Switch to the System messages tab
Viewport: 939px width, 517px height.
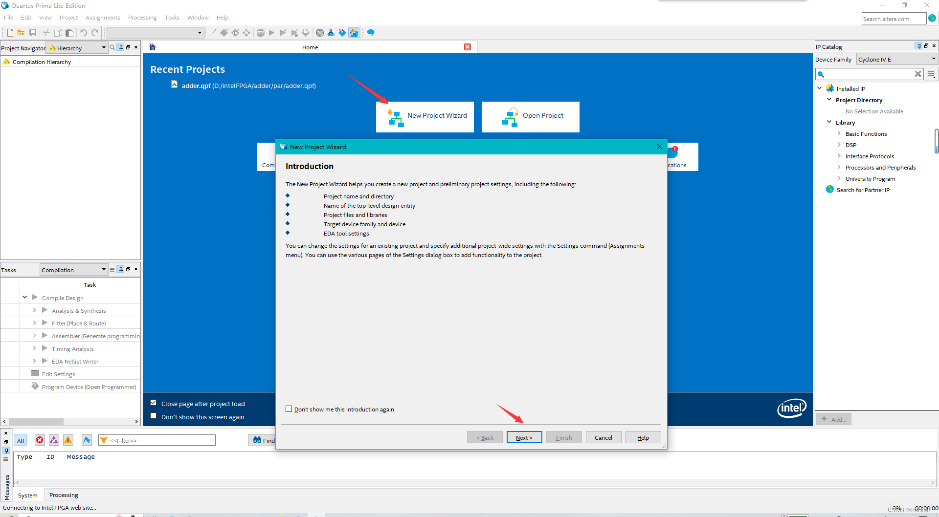(x=28, y=495)
